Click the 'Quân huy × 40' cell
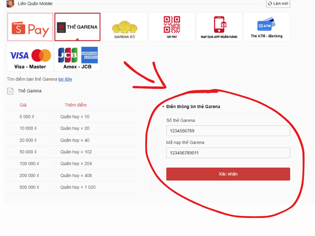The width and height of the screenshot is (315, 236). point(75,140)
